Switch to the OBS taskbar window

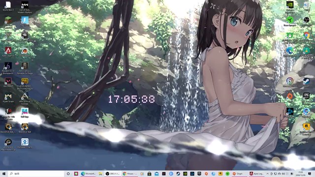click(x=113, y=174)
